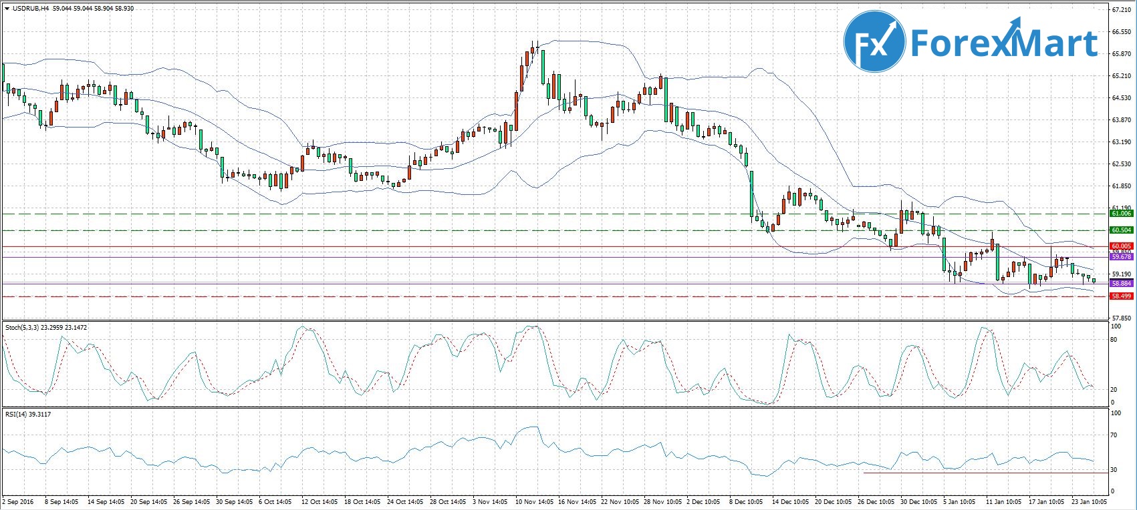Click the 59.190 value on the price axis
The height and width of the screenshot is (510, 1137).
tap(1121, 274)
